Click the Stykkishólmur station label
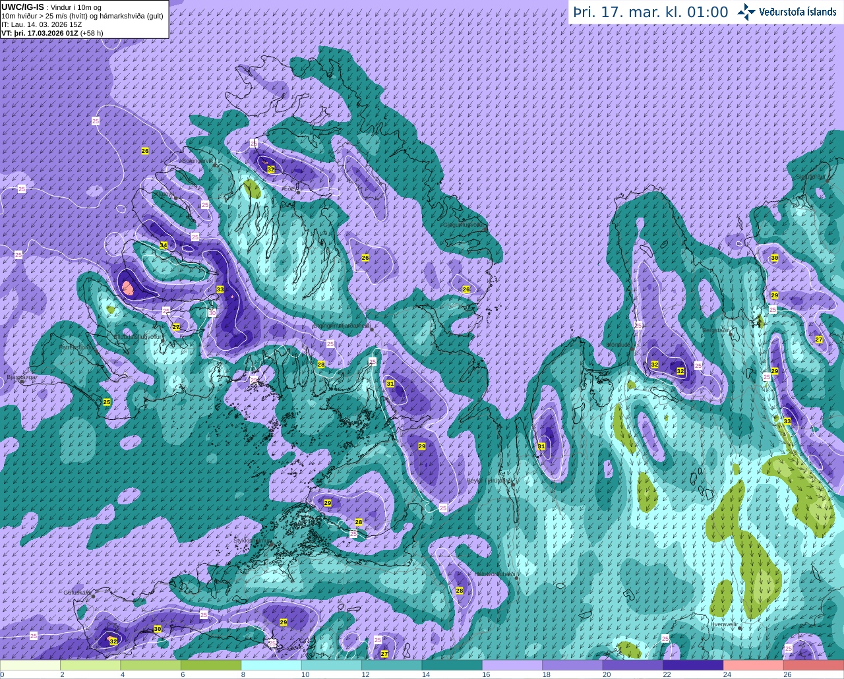This screenshot has height=679, width=844. click(x=253, y=541)
